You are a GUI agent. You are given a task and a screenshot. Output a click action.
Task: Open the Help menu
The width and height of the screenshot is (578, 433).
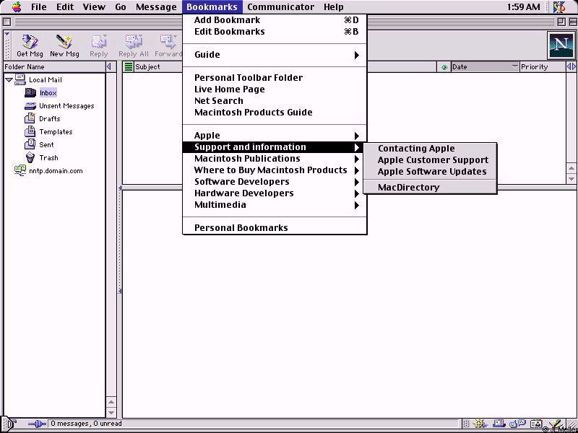click(334, 7)
